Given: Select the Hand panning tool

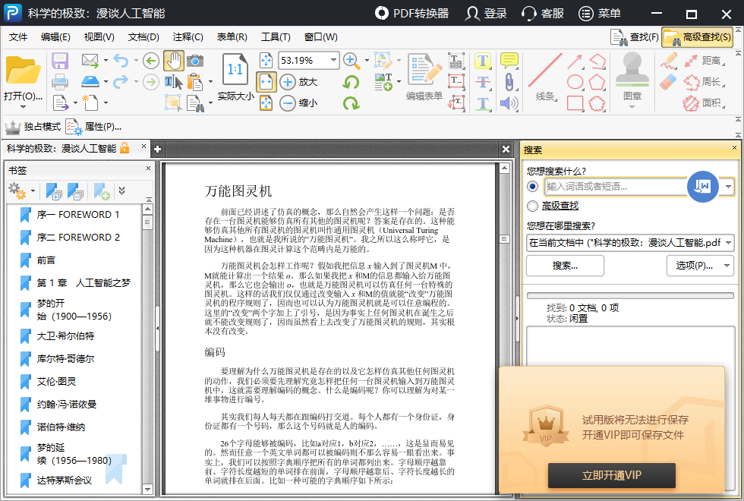Looking at the screenshot, I should (175, 59).
